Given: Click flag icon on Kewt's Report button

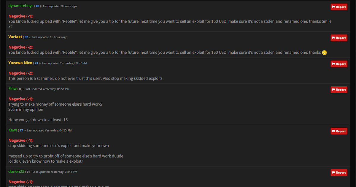Looking at the screenshot, I should 333,131.
